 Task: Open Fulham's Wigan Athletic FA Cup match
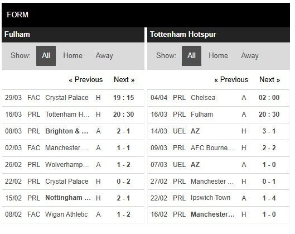point(73,215)
